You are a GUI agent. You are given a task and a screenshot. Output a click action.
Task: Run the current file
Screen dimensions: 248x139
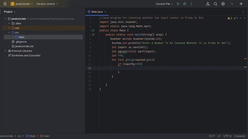coord(178,4)
